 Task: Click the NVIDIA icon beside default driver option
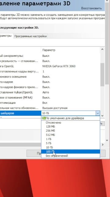pyautogui.click(x=44, y=118)
